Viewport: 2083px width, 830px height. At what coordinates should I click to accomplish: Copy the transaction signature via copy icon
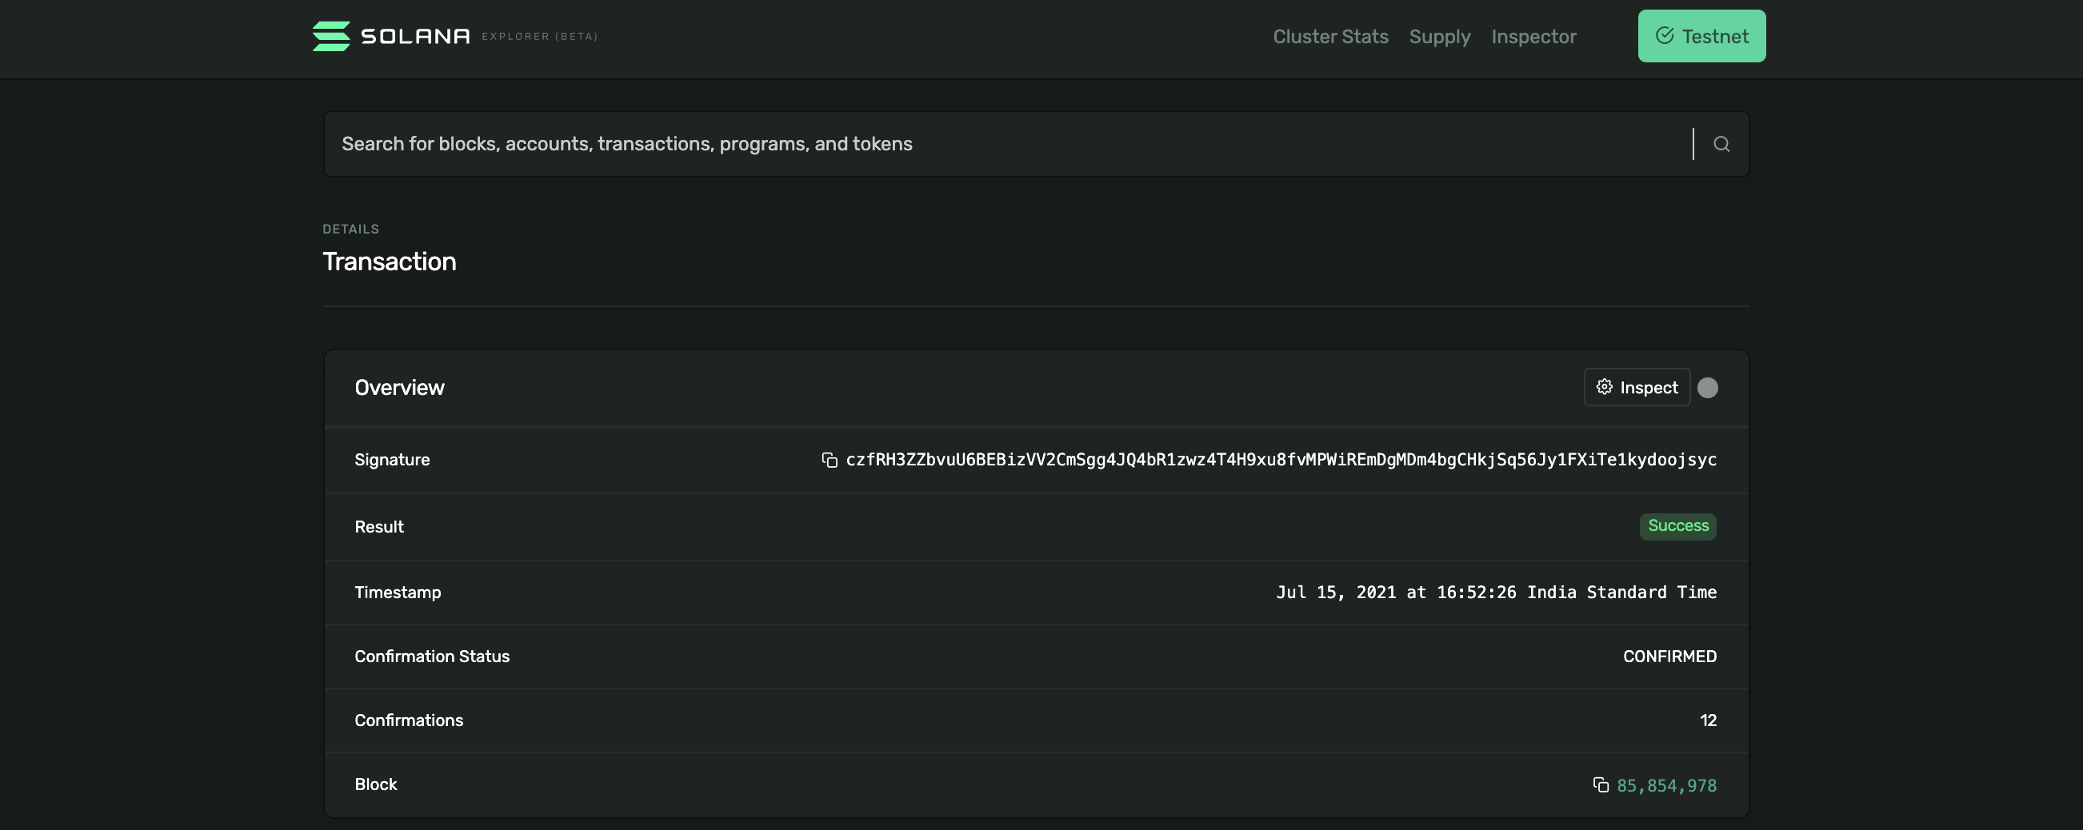(829, 460)
